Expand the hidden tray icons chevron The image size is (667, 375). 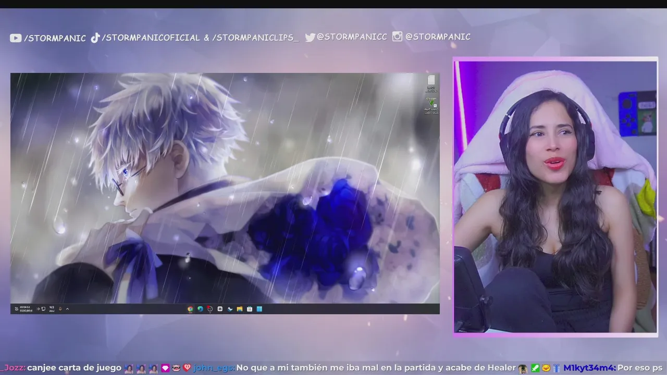coord(67,309)
